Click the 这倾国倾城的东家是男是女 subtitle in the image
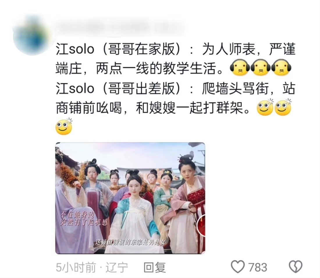Viewport: 320px width, 278px height. 130,242
